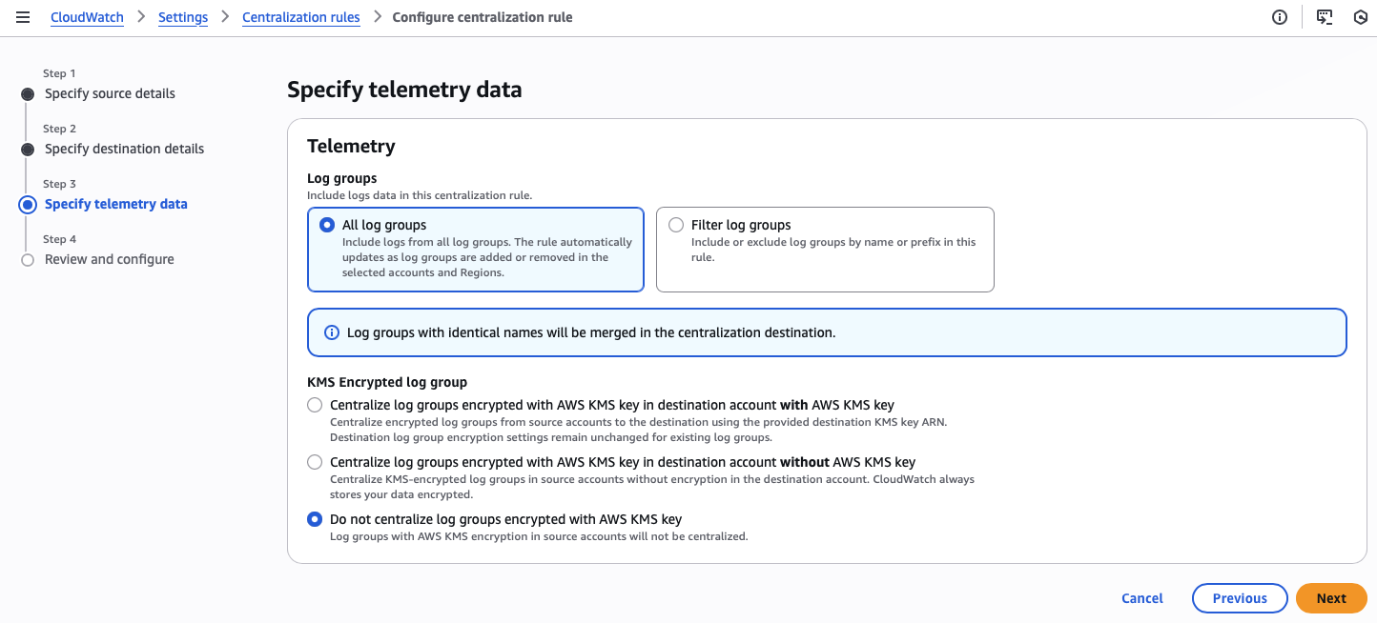This screenshot has width=1377, height=623.
Task: Select Do not centralize encrypted log groups
Action: click(315, 519)
